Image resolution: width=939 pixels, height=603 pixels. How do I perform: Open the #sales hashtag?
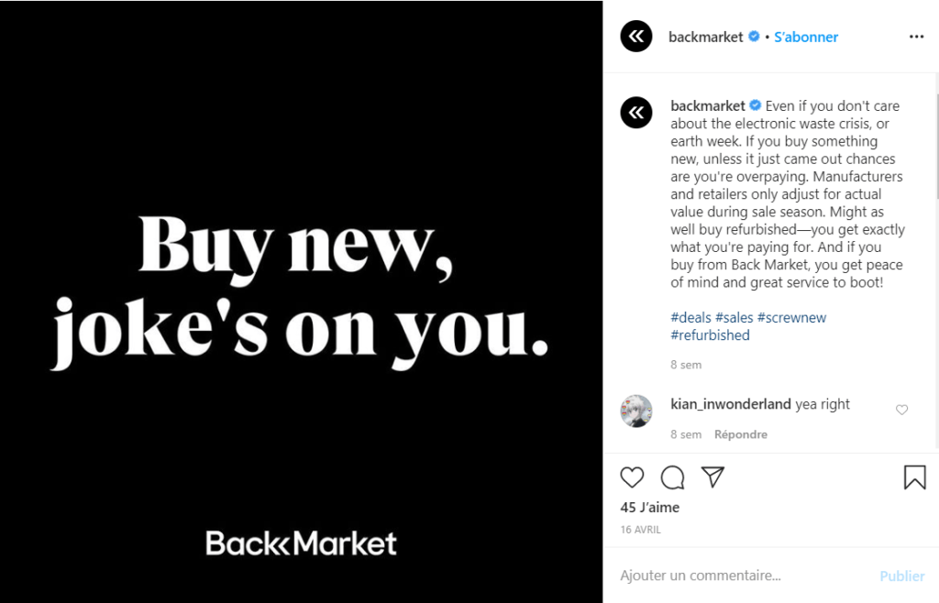click(734, 318)
